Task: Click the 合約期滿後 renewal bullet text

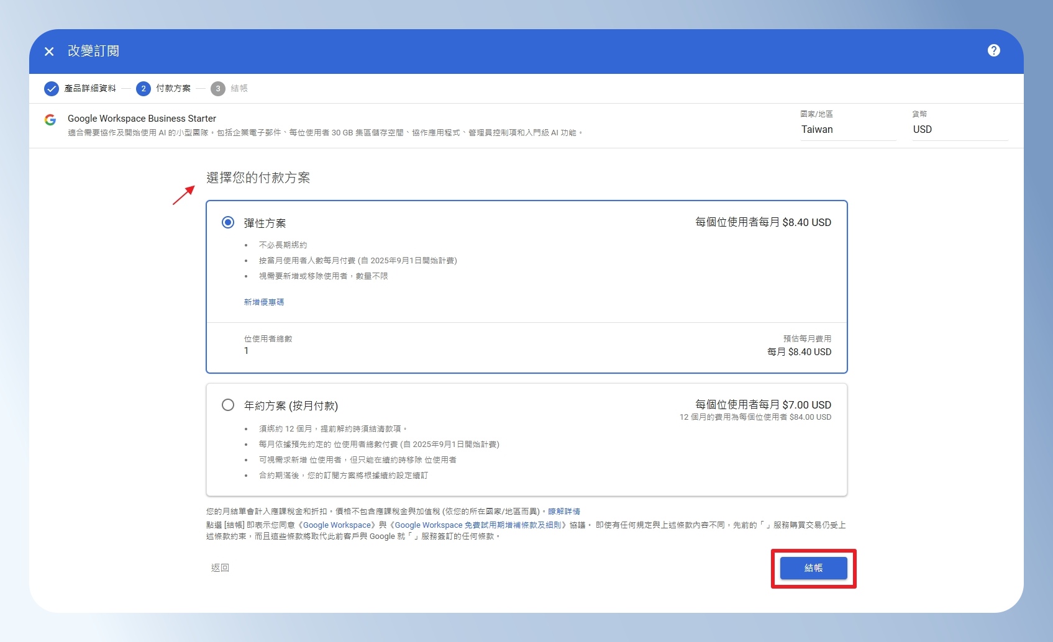Action: (344, 476)
